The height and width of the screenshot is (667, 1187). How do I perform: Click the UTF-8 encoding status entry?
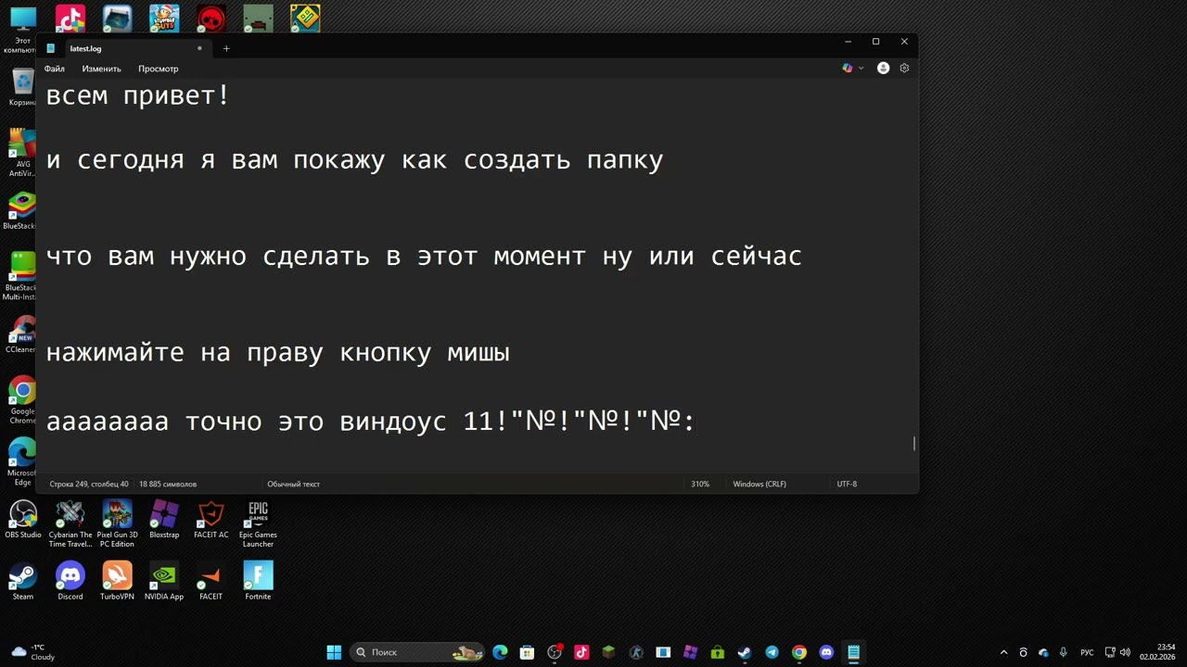pyautogui.click(x=847, y=484)
